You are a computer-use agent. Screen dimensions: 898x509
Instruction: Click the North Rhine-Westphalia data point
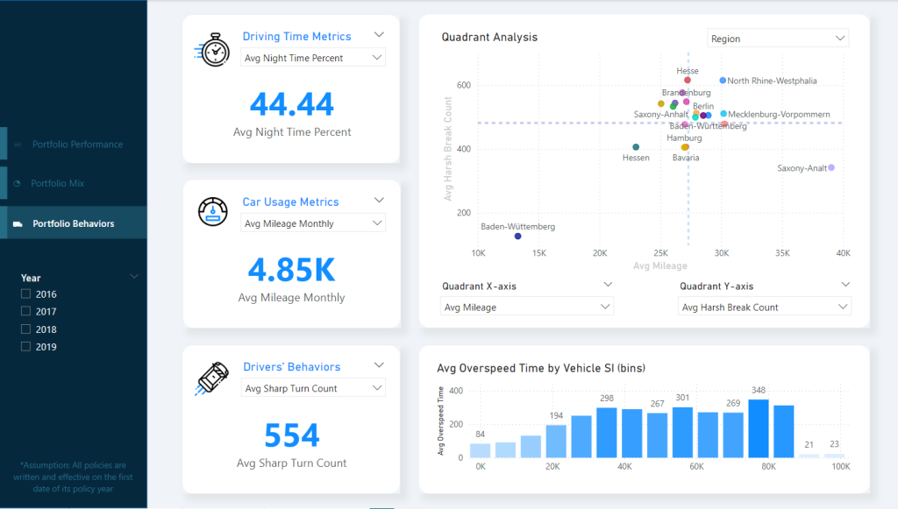723,81
